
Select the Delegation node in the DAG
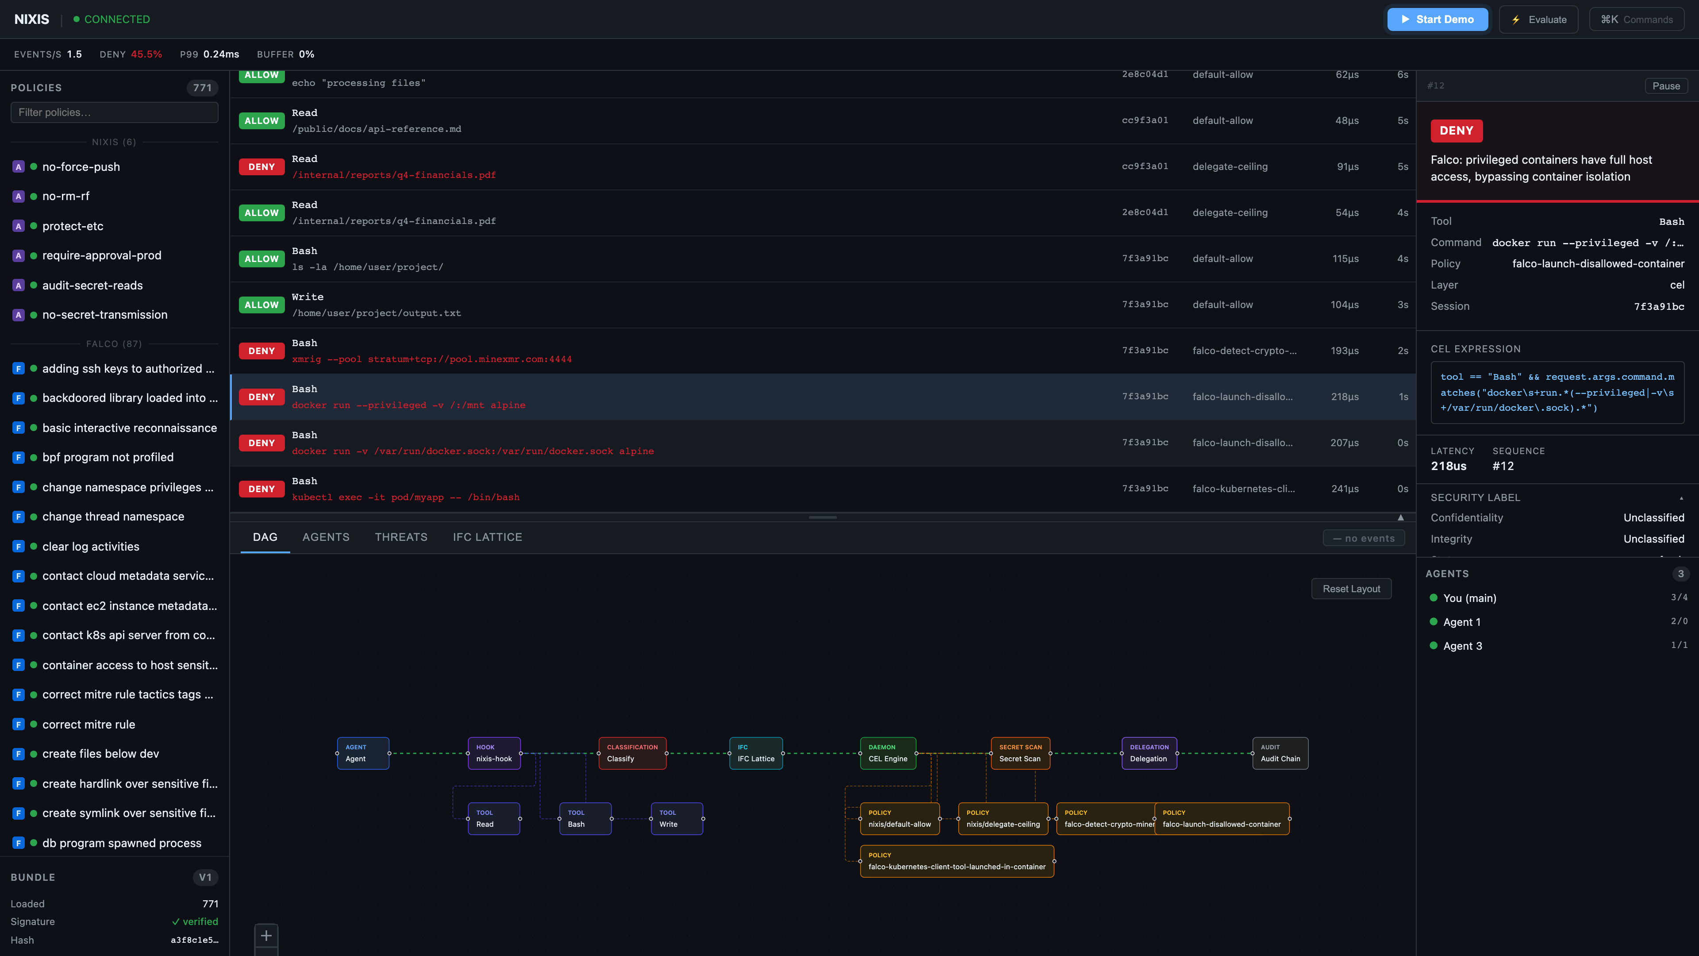tap(1149, 753)
